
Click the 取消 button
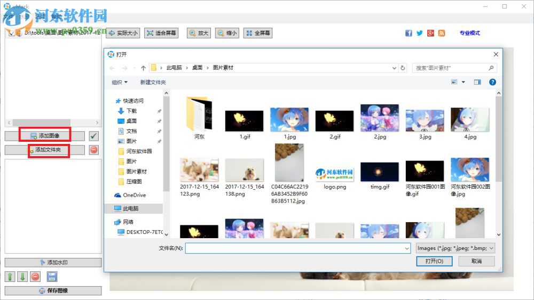476,261
